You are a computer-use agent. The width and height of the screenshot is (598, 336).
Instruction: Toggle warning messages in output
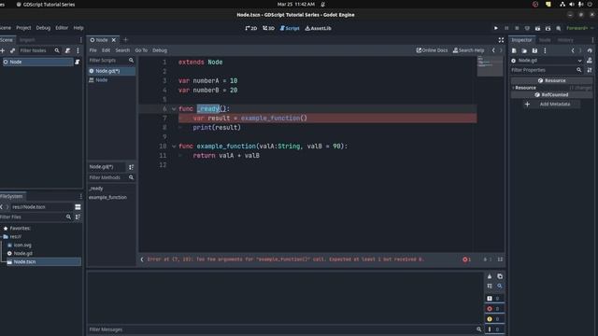494,319
